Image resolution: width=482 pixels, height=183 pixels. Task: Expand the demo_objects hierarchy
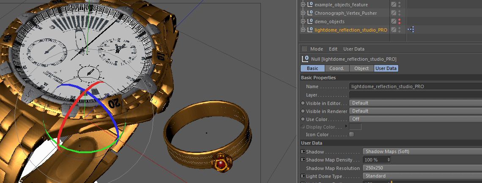coord(303,22)
